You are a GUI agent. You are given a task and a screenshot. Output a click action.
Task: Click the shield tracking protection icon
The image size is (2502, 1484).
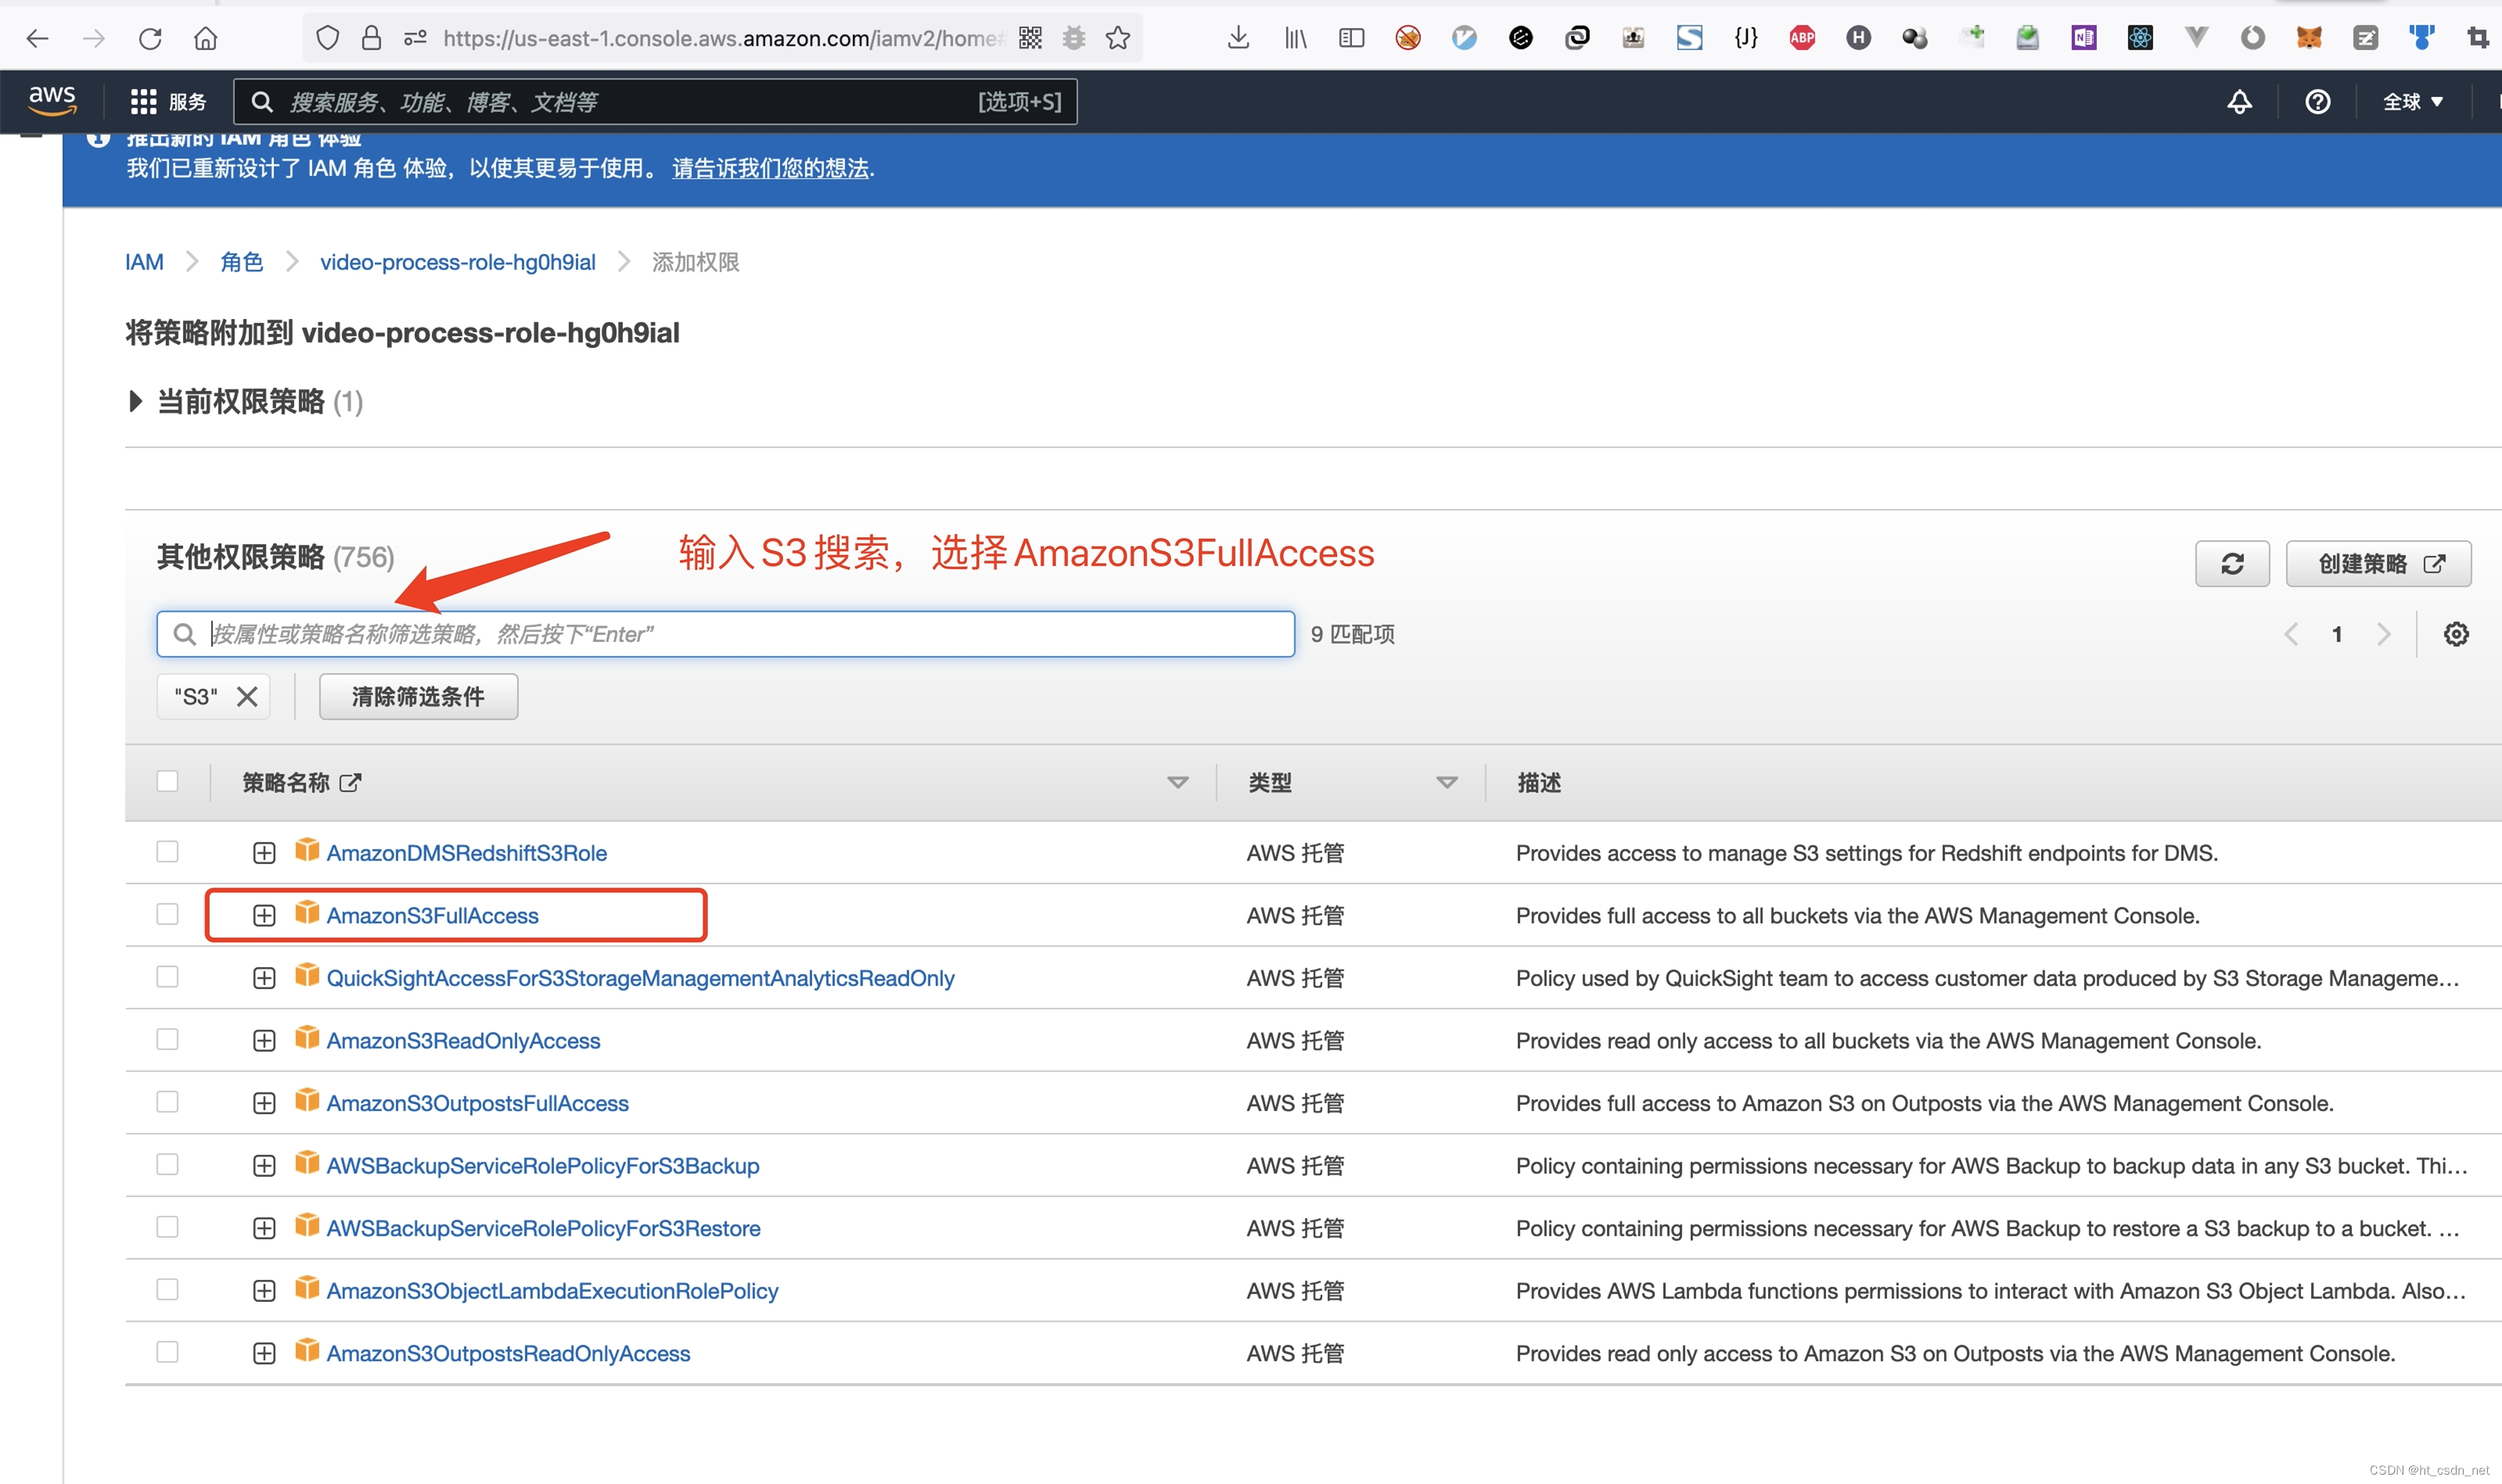pyautogui.click(x=327, y=38)
